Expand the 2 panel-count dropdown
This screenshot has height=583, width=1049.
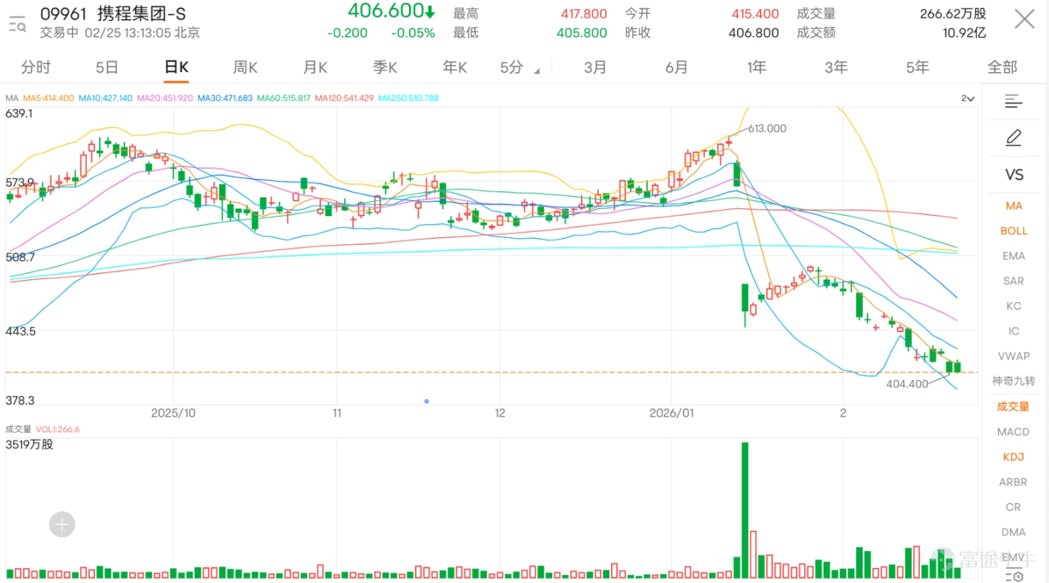pos(968,98)
